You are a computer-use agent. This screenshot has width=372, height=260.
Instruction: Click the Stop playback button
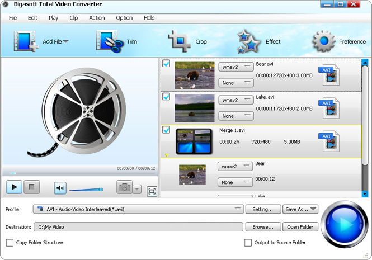[x=31, y=187]
